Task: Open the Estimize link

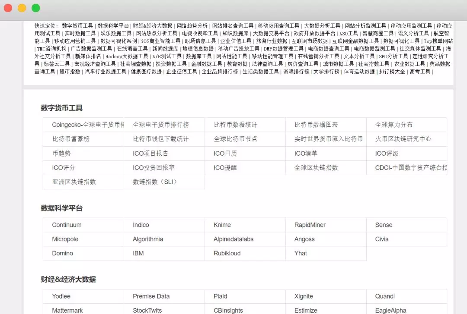Action: 306,311
